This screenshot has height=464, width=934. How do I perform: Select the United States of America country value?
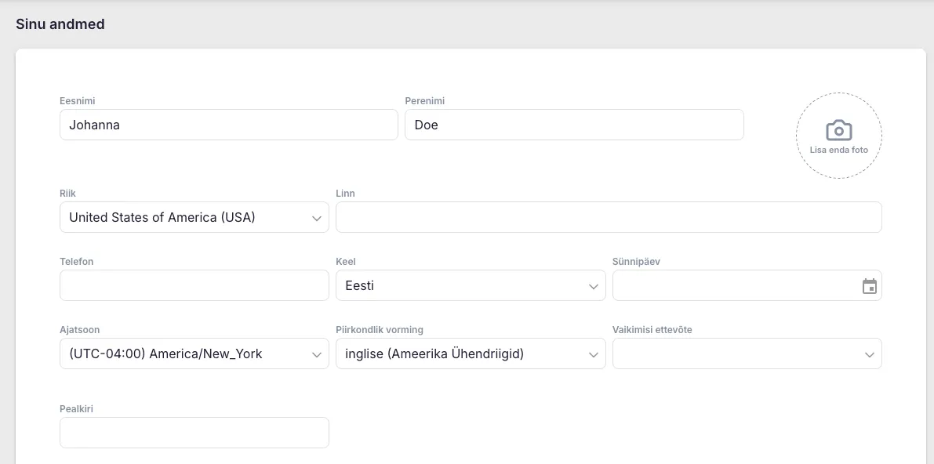pyautogui.click(x=162, y=217)
